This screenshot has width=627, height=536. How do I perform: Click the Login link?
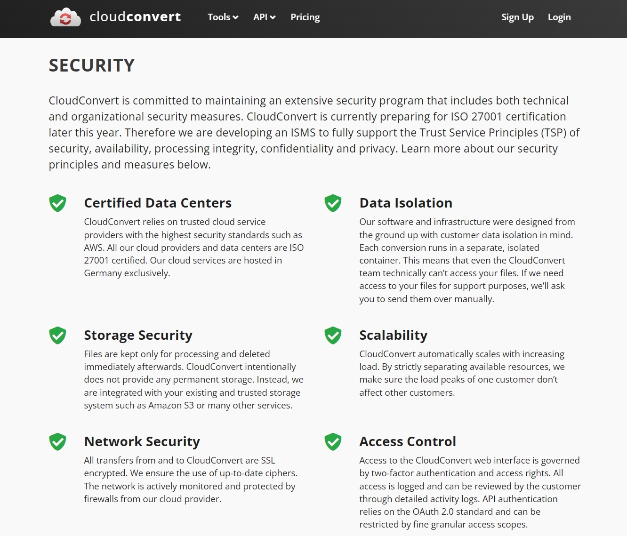pyautogui.click(x=559, y=17)
